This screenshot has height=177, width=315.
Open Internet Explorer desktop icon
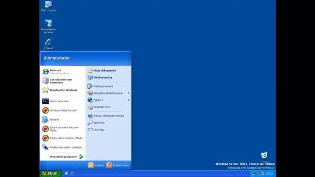pyautogui.click(x=48, y=44)
